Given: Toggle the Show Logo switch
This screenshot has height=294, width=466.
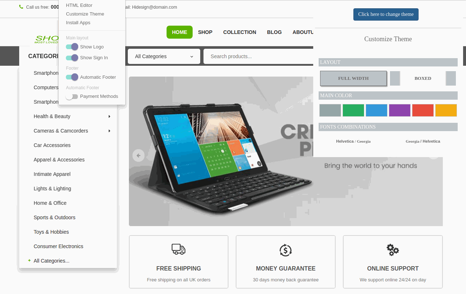Looking at the screenshot, I should pos(72,47).
